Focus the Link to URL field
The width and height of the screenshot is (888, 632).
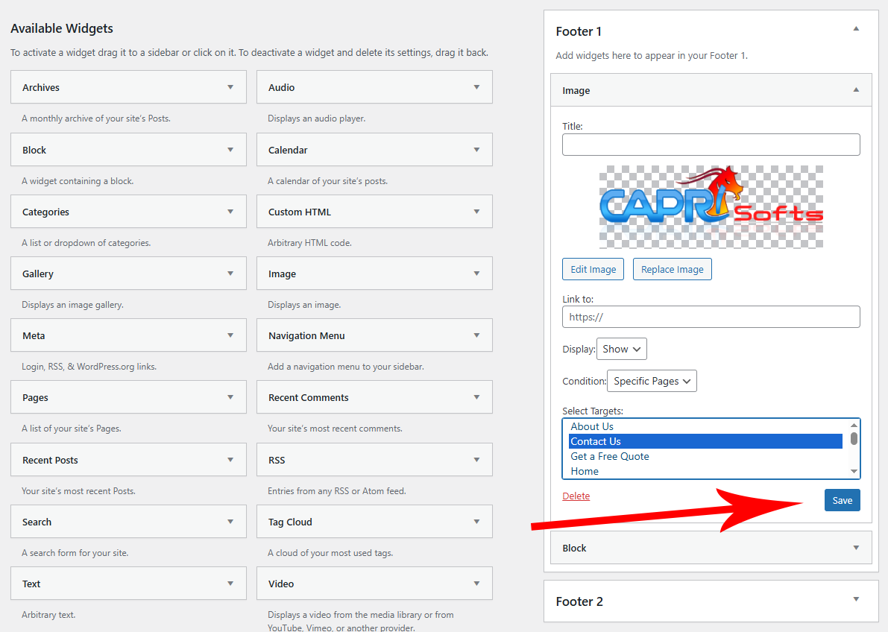pos(711,317)
